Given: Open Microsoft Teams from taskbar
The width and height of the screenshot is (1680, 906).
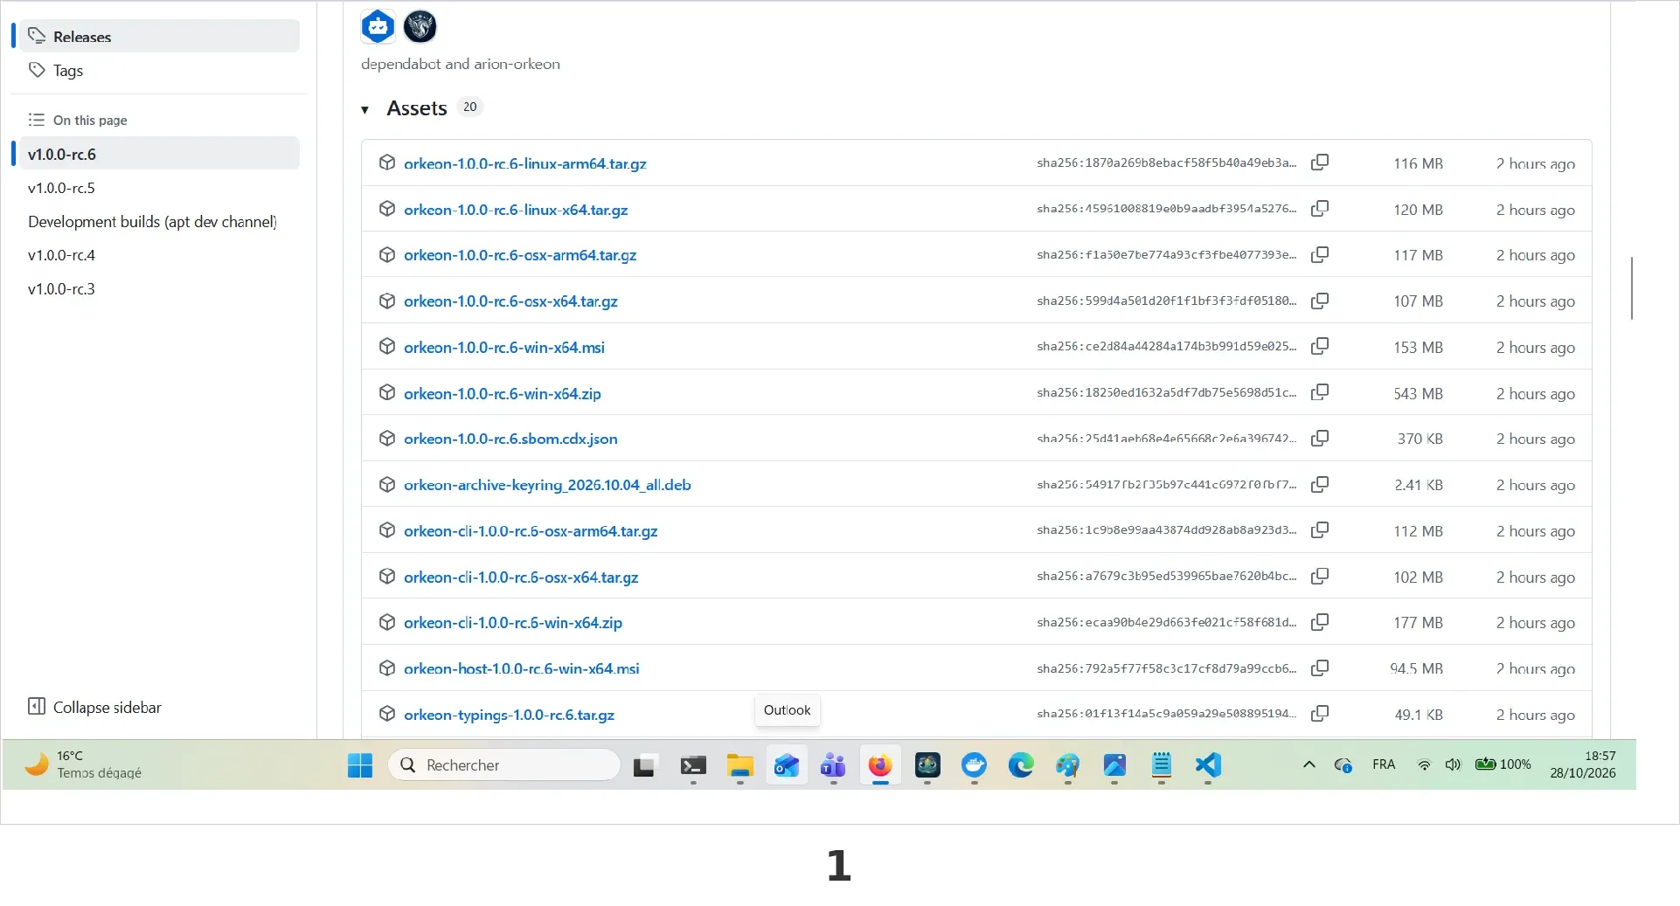Looking at the screenshot, I should (x=833, y=765).
